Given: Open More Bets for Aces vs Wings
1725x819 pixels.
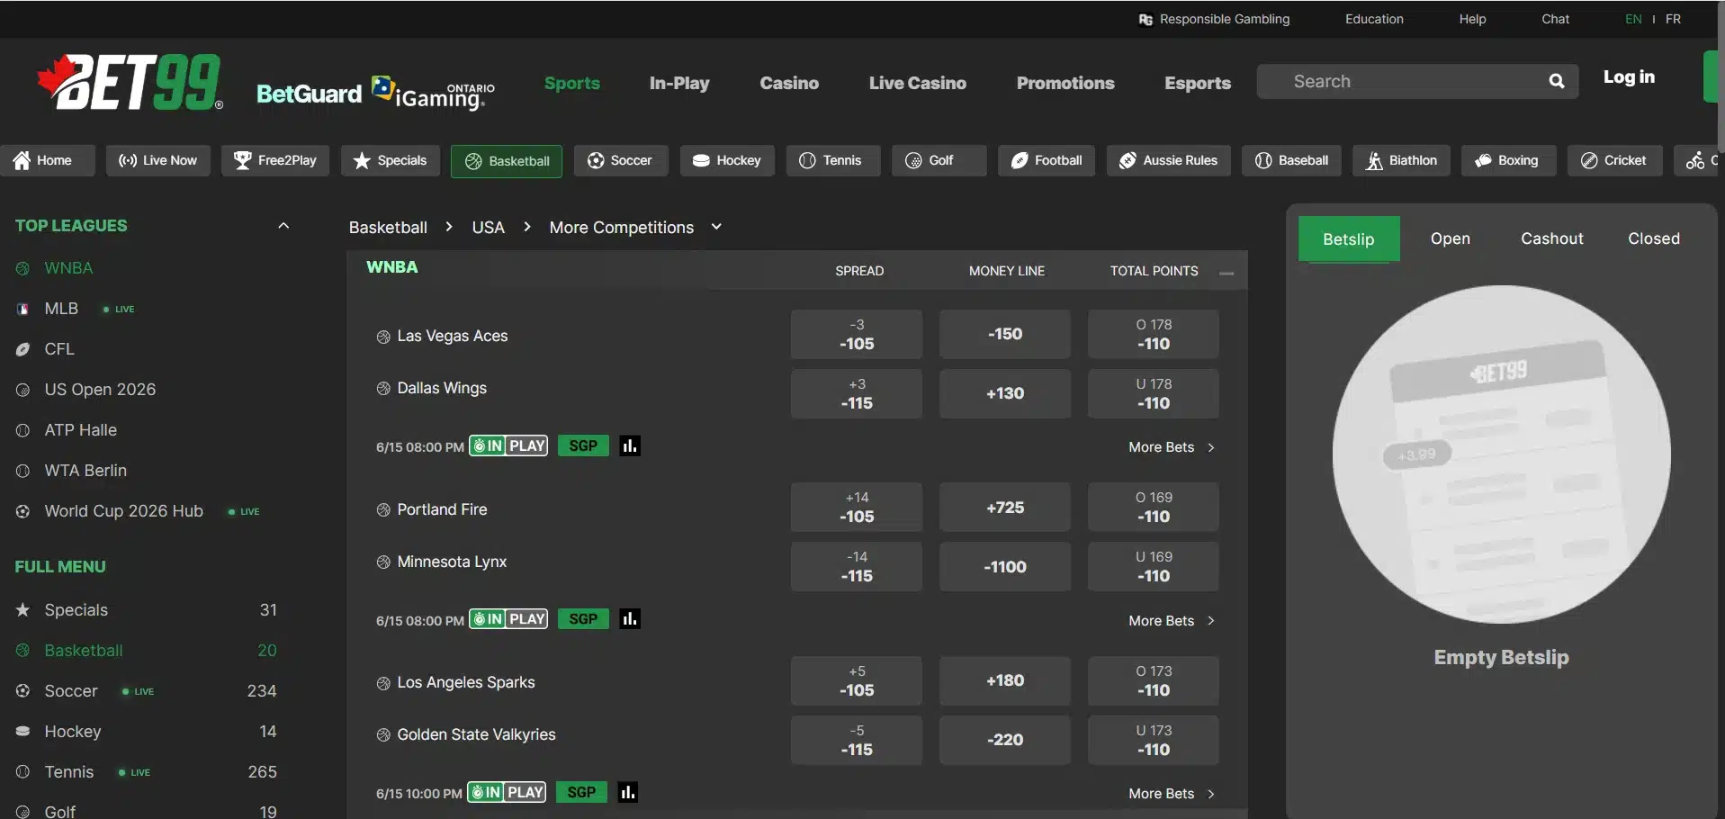Looking at the screenshot, I should pyautogui.click(x=1172, y=447).
